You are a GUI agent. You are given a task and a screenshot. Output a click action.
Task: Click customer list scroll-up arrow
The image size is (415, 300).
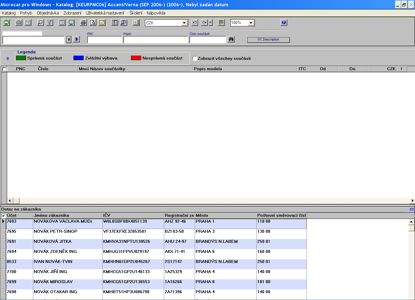point(411,222)
